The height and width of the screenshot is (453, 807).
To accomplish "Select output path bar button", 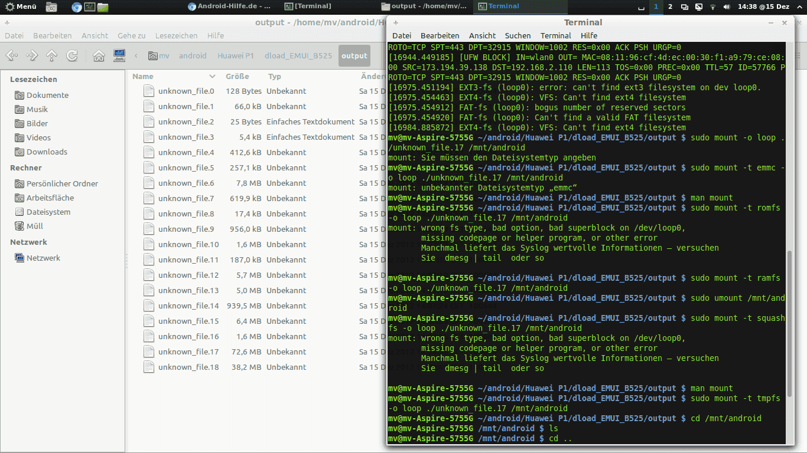I will pyautogui.click(x=354, y=55).
